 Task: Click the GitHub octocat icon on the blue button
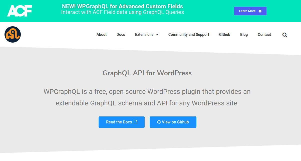pos(159,122)
